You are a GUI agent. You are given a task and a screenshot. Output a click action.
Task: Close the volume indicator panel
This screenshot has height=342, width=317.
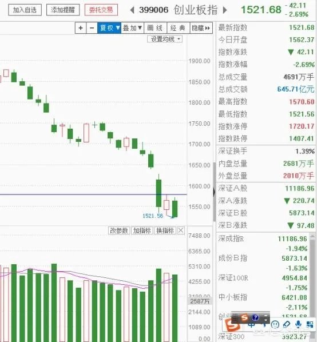(181, 230)
